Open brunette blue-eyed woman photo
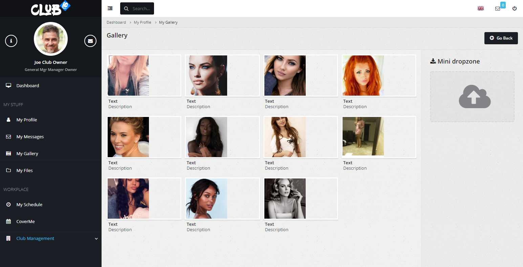The width and height of the screenshot is (523, 267). (285, 76)
